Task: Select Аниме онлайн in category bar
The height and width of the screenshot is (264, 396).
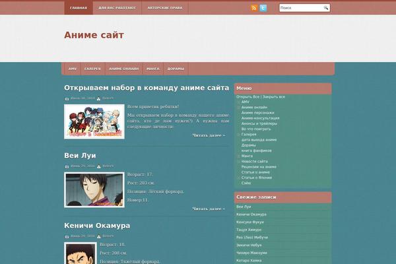Action: [x=124, y=69]
